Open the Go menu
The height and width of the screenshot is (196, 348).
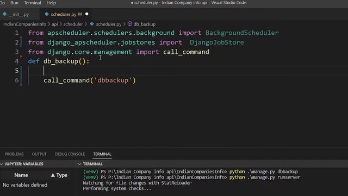2,3
